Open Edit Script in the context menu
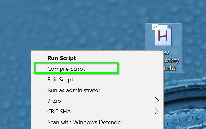The width and height of the screenshot is (206, 129). pos(97,80)
